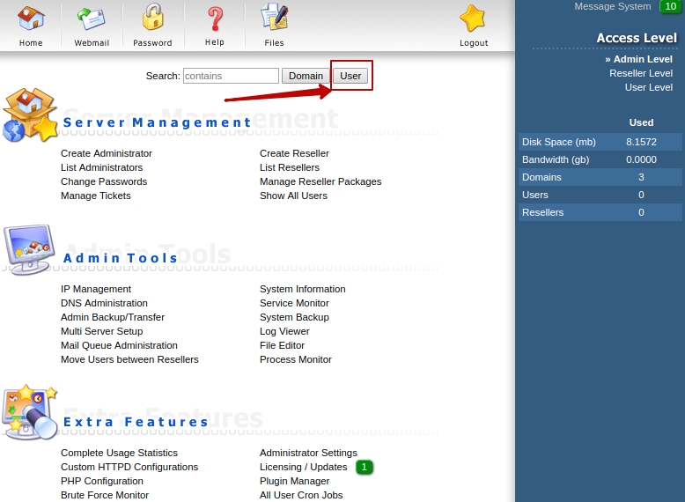Click into the Search text field
The image size is (685, 502).
pyautogui.click(x=231, y=76)
